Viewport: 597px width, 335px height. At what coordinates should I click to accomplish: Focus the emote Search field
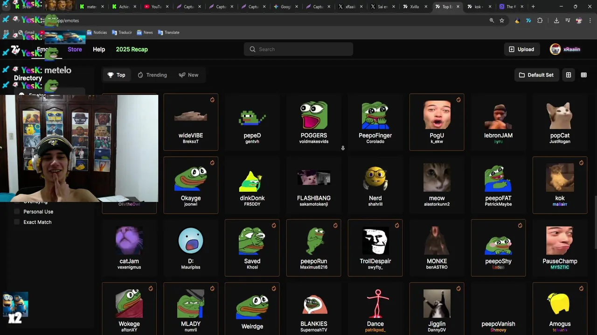click(x=298, y=49)
